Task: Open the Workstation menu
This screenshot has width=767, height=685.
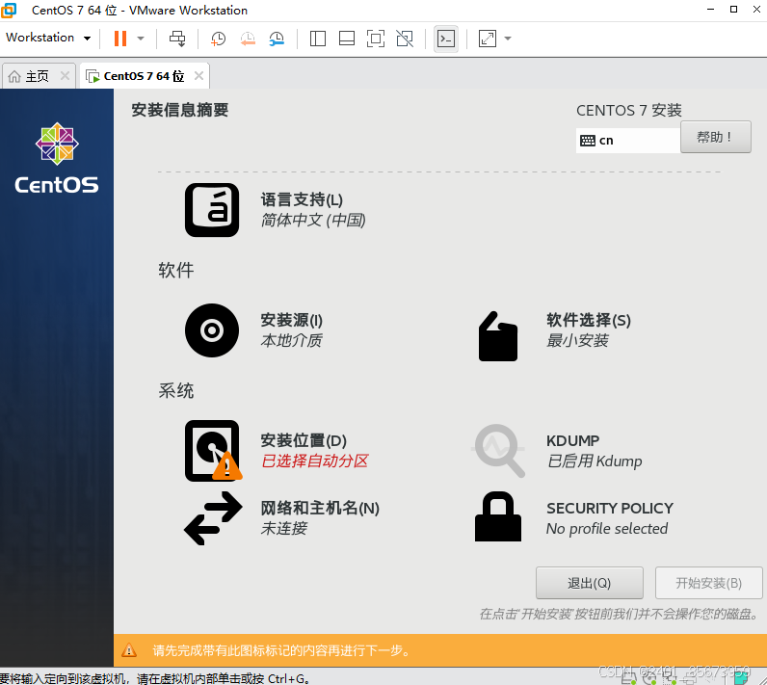Action: [48, 38]
